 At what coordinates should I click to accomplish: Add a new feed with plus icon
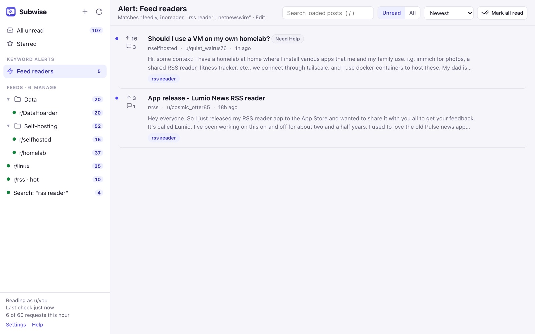85,12
